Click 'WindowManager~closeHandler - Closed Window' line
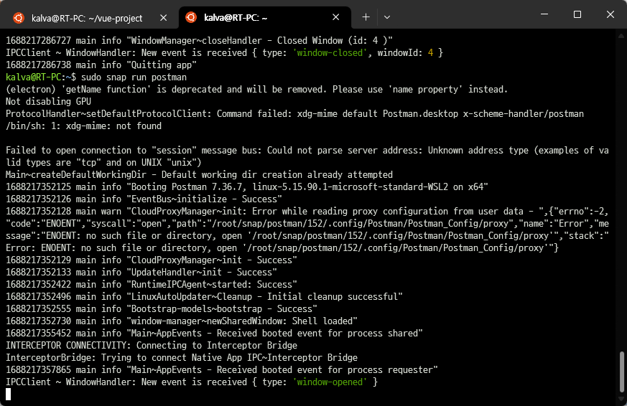The image size is (627, 406). pyautogui.click(x=199, y=40)
